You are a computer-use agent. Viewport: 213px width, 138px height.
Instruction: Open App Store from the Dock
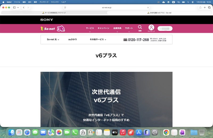pos(139,132)
